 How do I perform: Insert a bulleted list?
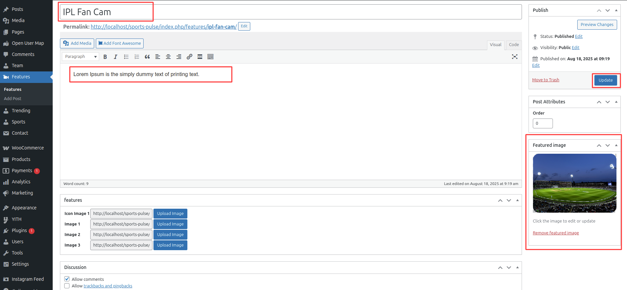(126, 57)
